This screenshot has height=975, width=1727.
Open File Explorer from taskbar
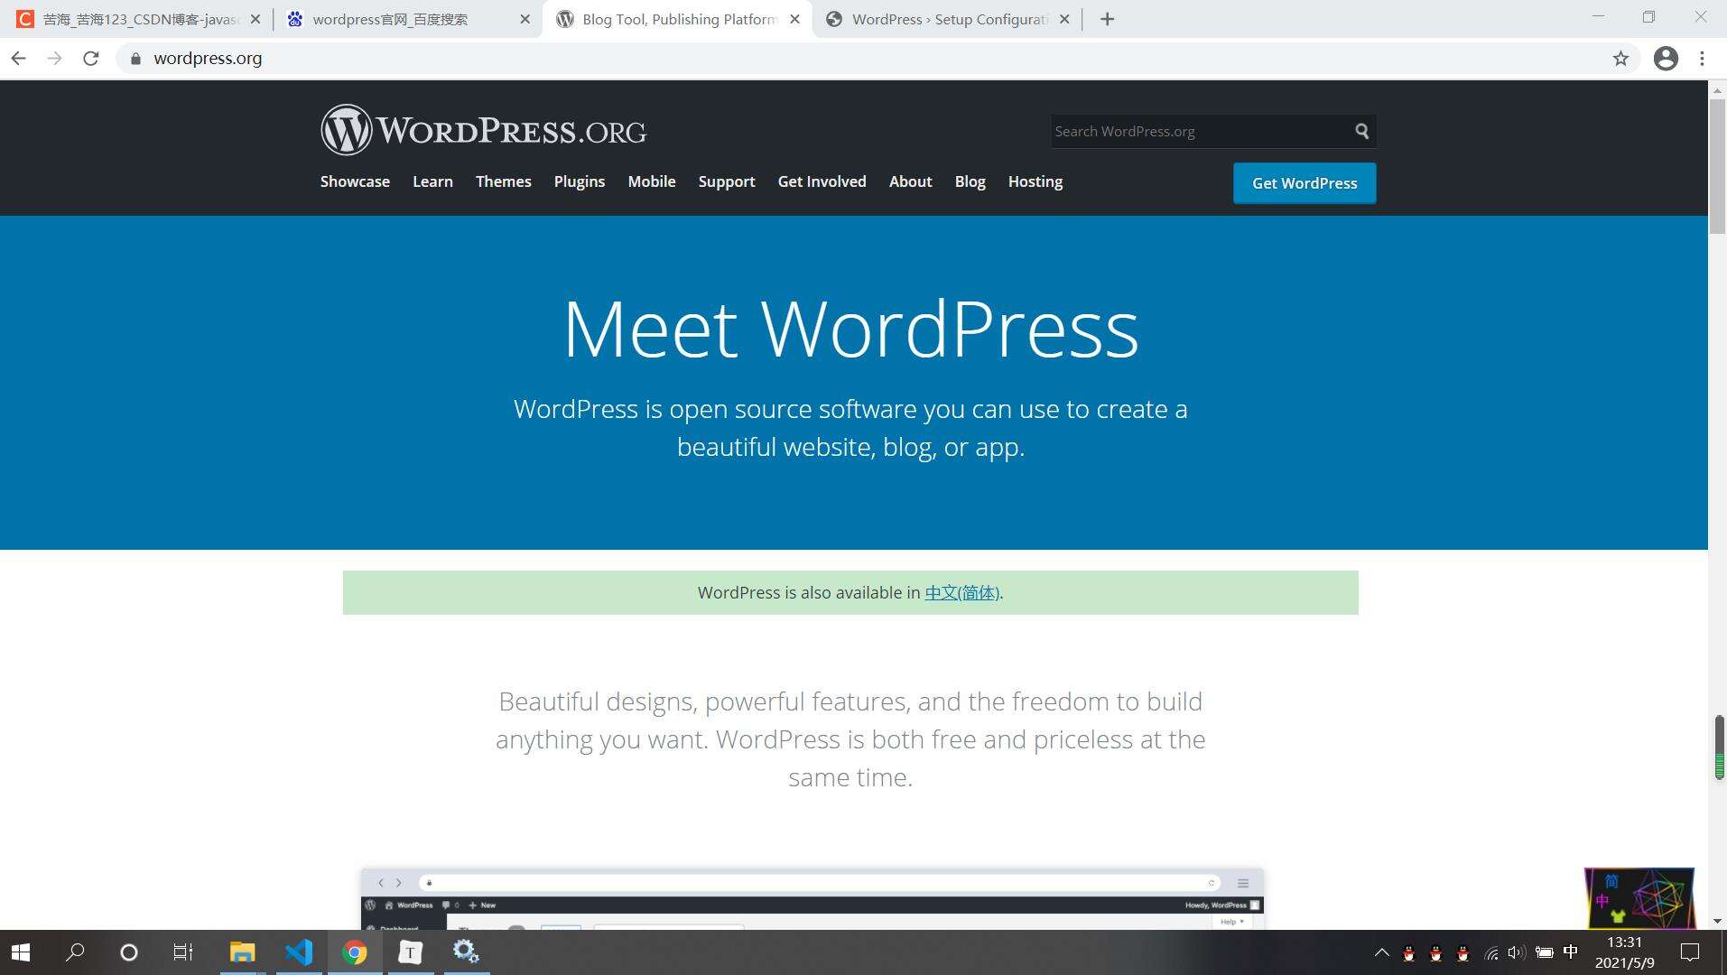click(242, 952)
